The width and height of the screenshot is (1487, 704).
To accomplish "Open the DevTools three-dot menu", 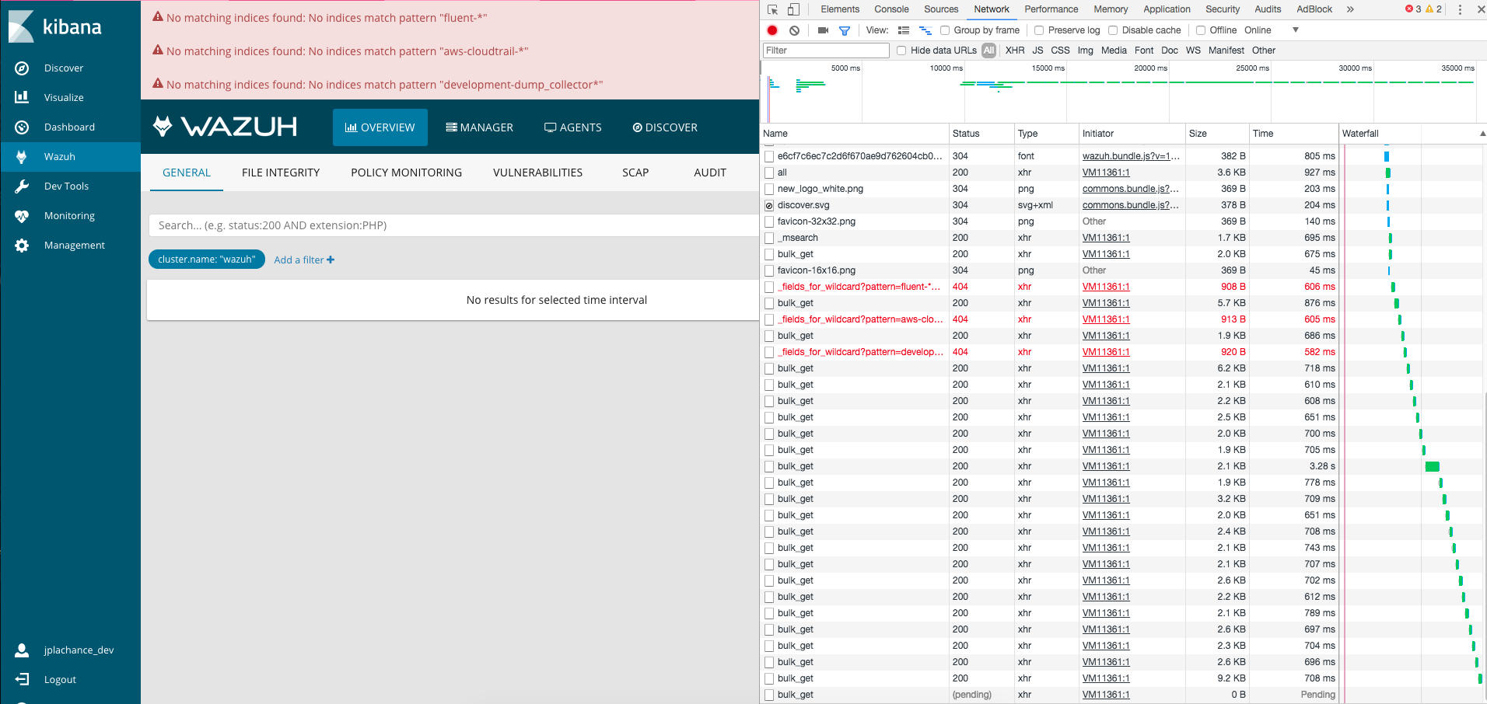I will [x=1459, y=9].
